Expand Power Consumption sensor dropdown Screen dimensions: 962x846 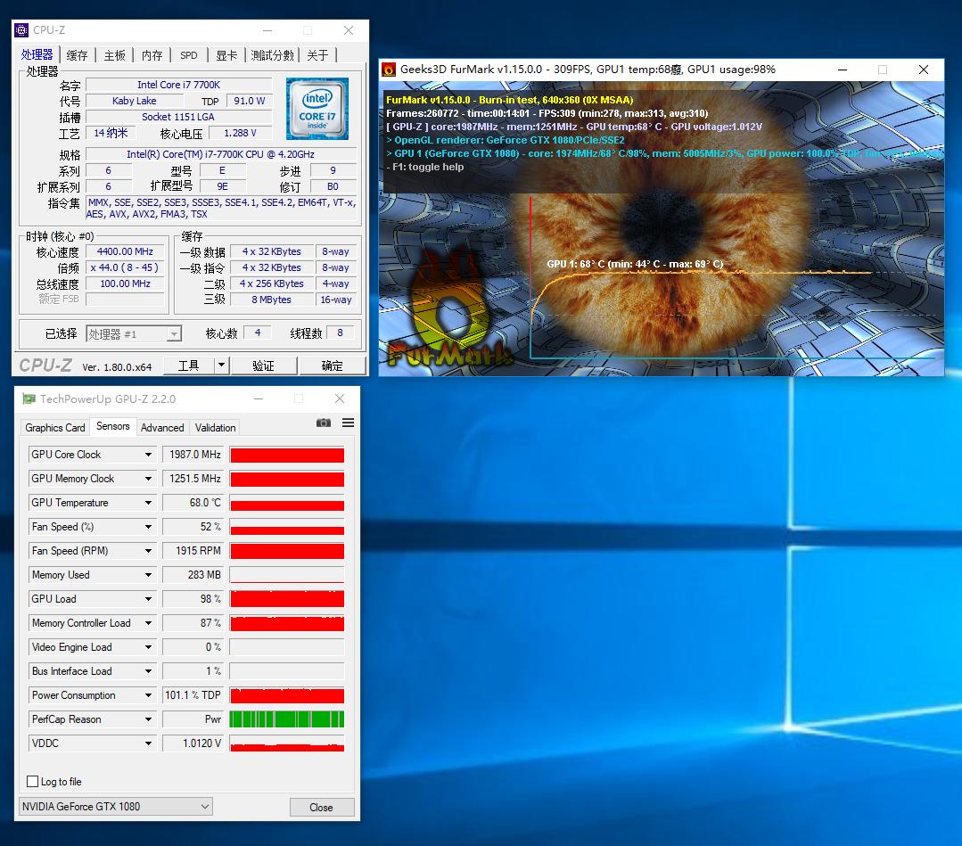tap(148, 695)
